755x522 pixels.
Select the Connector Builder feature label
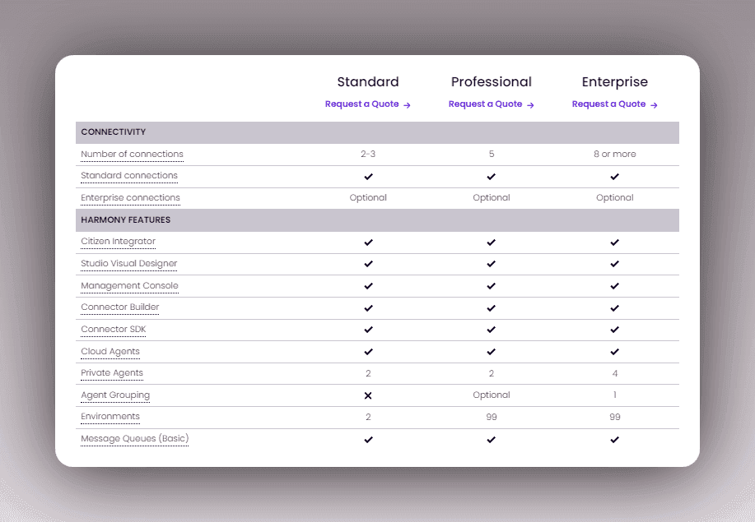pyautogui.click(x=120, y=307)
